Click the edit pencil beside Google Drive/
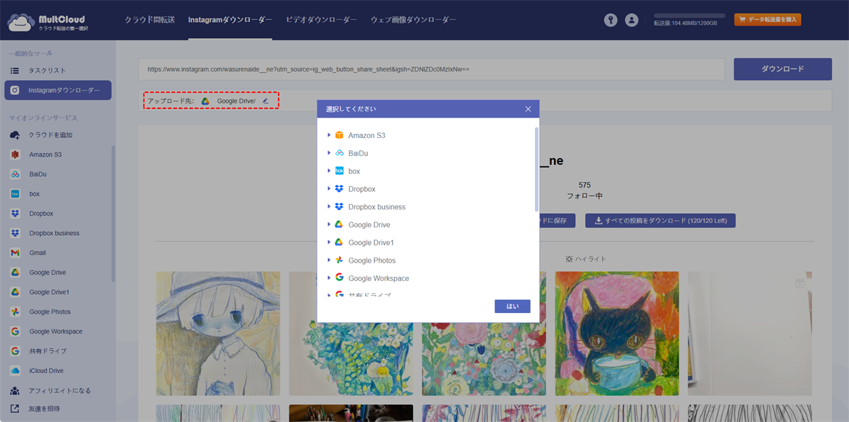849x422 pixels. point(265,101)
